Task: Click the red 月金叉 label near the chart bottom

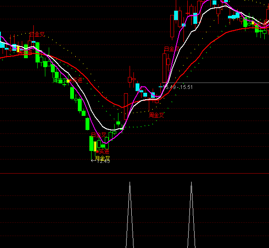Action: [98, 135]
